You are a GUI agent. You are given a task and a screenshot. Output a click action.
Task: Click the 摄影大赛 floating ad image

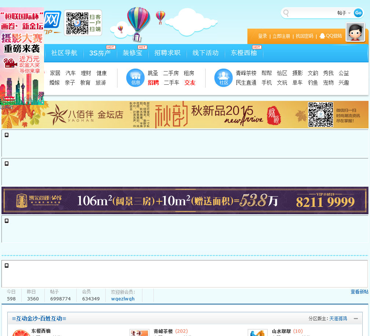pos(22,56)
